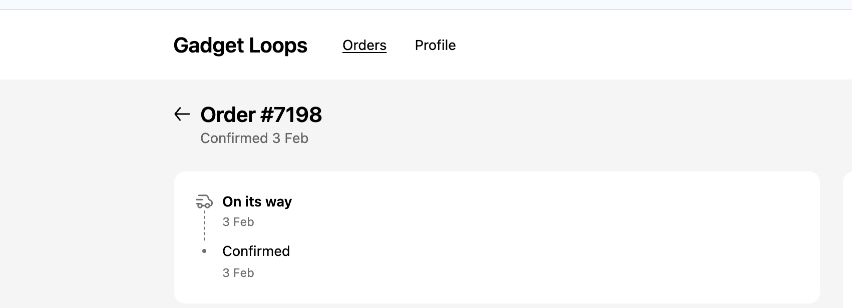Select the Order #7198 heading
Viewport: 852px width, 308px height.
(261, 115)
